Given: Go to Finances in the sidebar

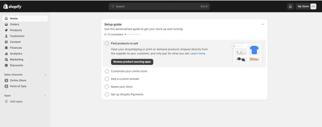Looking at the screenshot, I should pyautogui.click(x=16, y=48).
